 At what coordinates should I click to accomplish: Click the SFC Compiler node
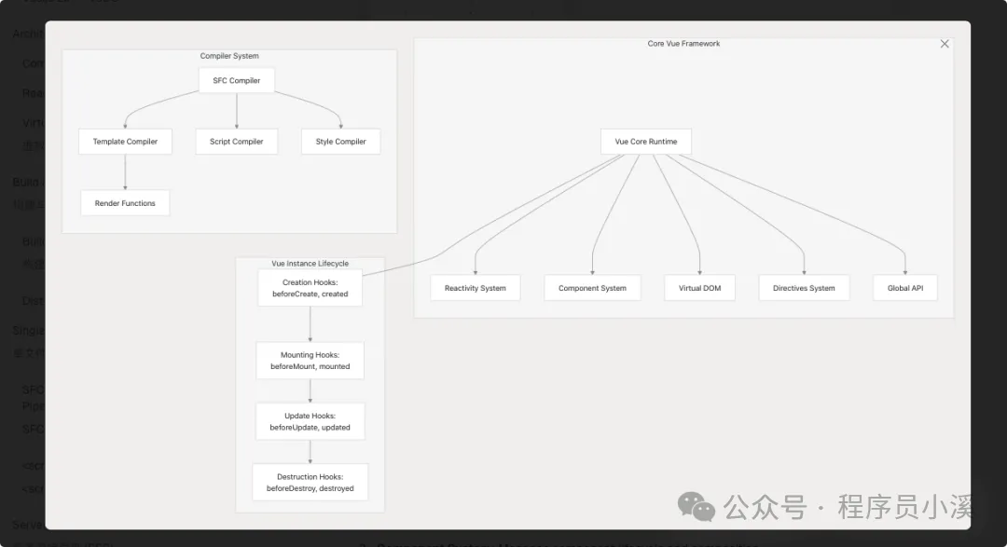(236, 80)
